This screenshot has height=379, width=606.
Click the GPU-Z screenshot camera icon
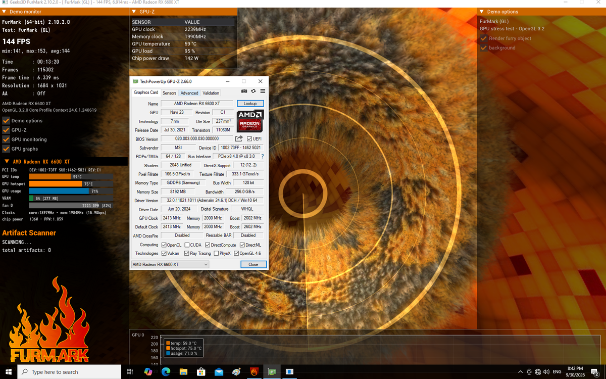(x=244, y=91)
